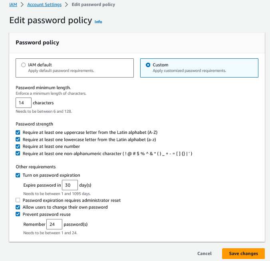Disable Turn on password expiration

click(18, 175)
